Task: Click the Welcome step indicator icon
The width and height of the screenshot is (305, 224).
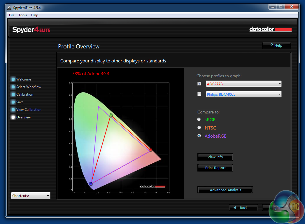Action: pyautogui.click(x=13, y=79)
